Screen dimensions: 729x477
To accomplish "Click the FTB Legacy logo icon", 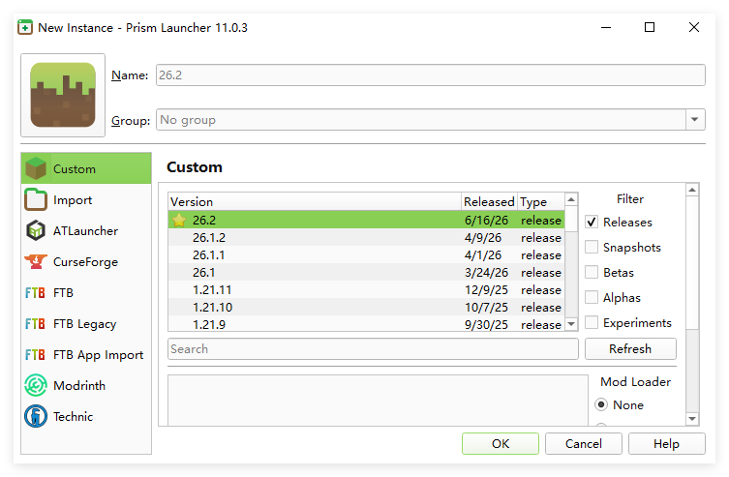I will (x=35, y=324).
